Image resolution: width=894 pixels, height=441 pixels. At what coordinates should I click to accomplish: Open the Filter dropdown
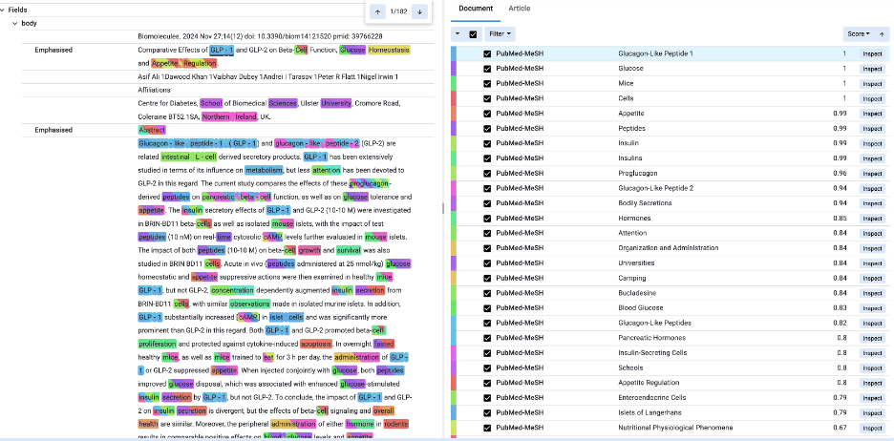[500, 33]
